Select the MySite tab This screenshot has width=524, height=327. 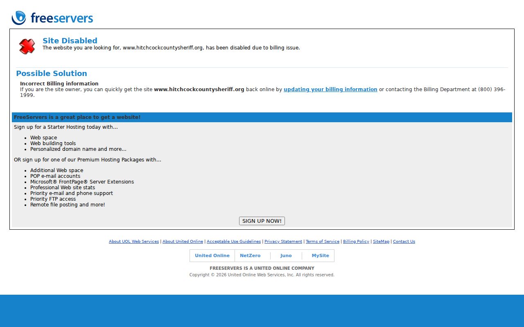321,256
